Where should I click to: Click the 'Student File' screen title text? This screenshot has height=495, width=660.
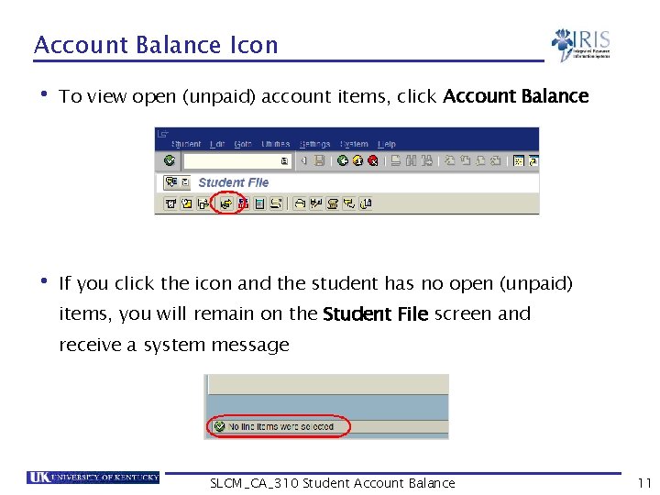pyautogui.click(x=233, y=182)
